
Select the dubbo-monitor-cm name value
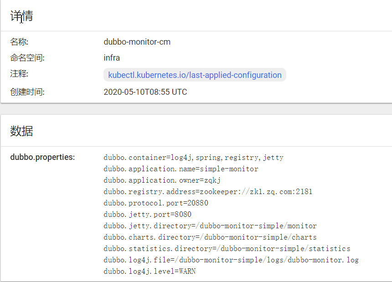tap(137, 42)
